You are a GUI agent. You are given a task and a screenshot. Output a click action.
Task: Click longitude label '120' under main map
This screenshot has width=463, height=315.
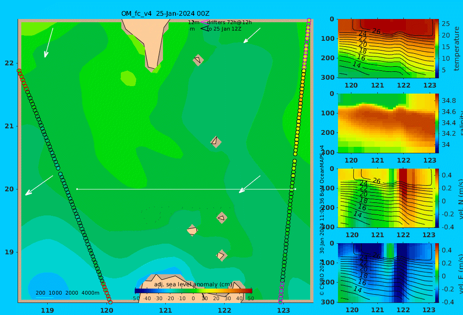(106, 310)
